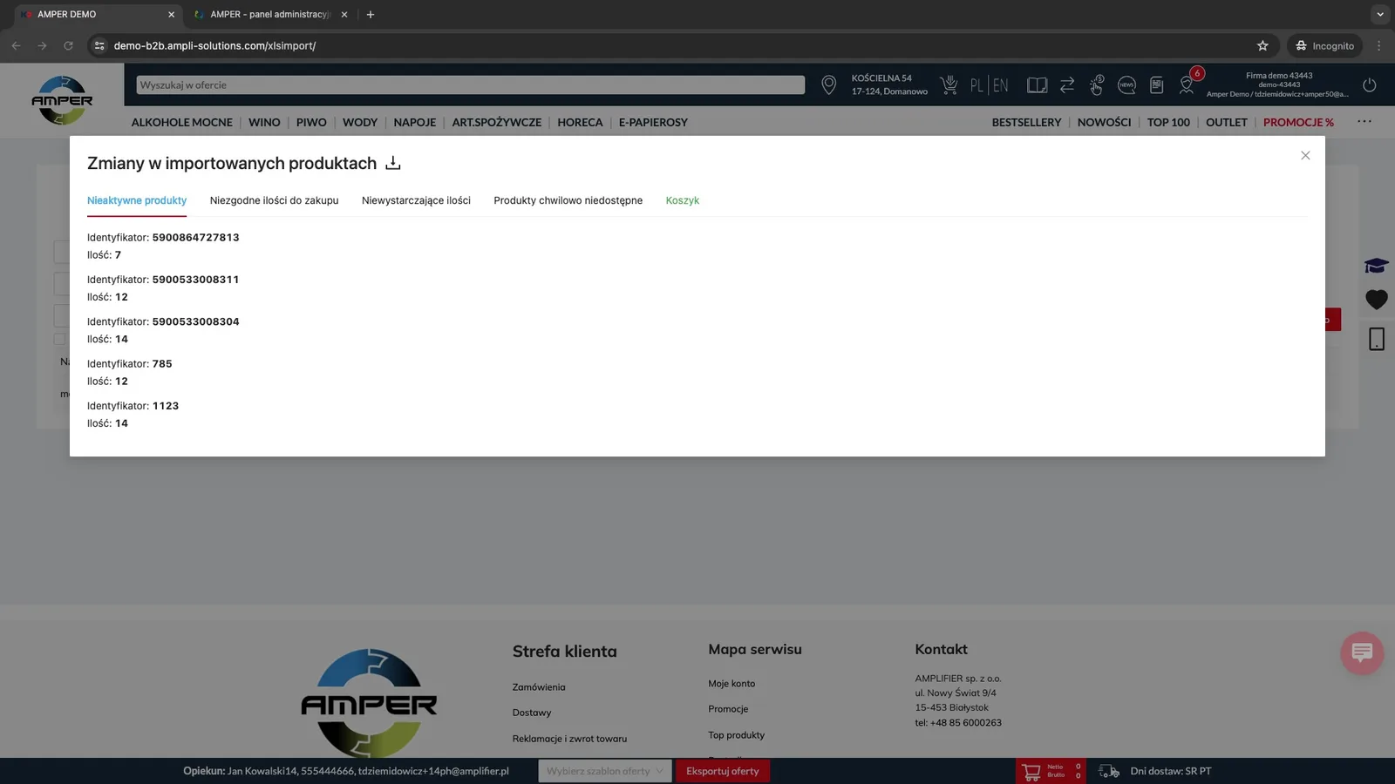This screenshot has width=1395, height=784.
Task: Click the Amper logo in header
Action: pos(62,100)
